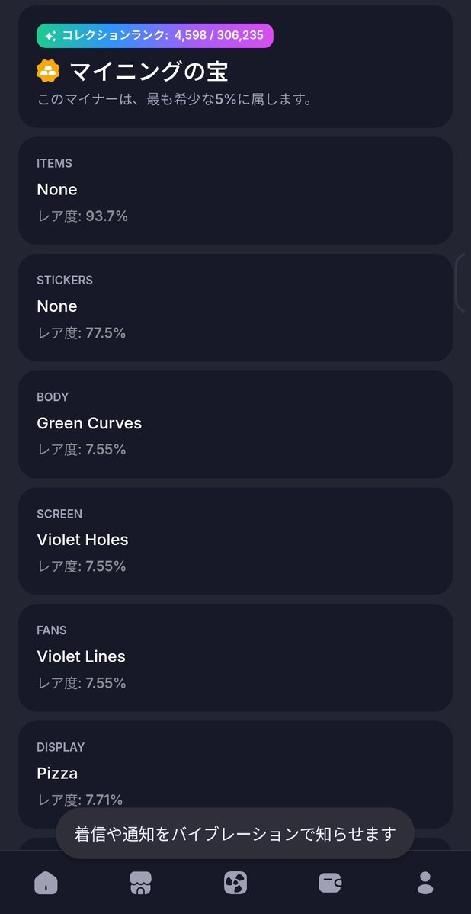Click the マイニングの宝 title heading
The width and height of the screenshot is (471, 914).
(x=149, y=72)
